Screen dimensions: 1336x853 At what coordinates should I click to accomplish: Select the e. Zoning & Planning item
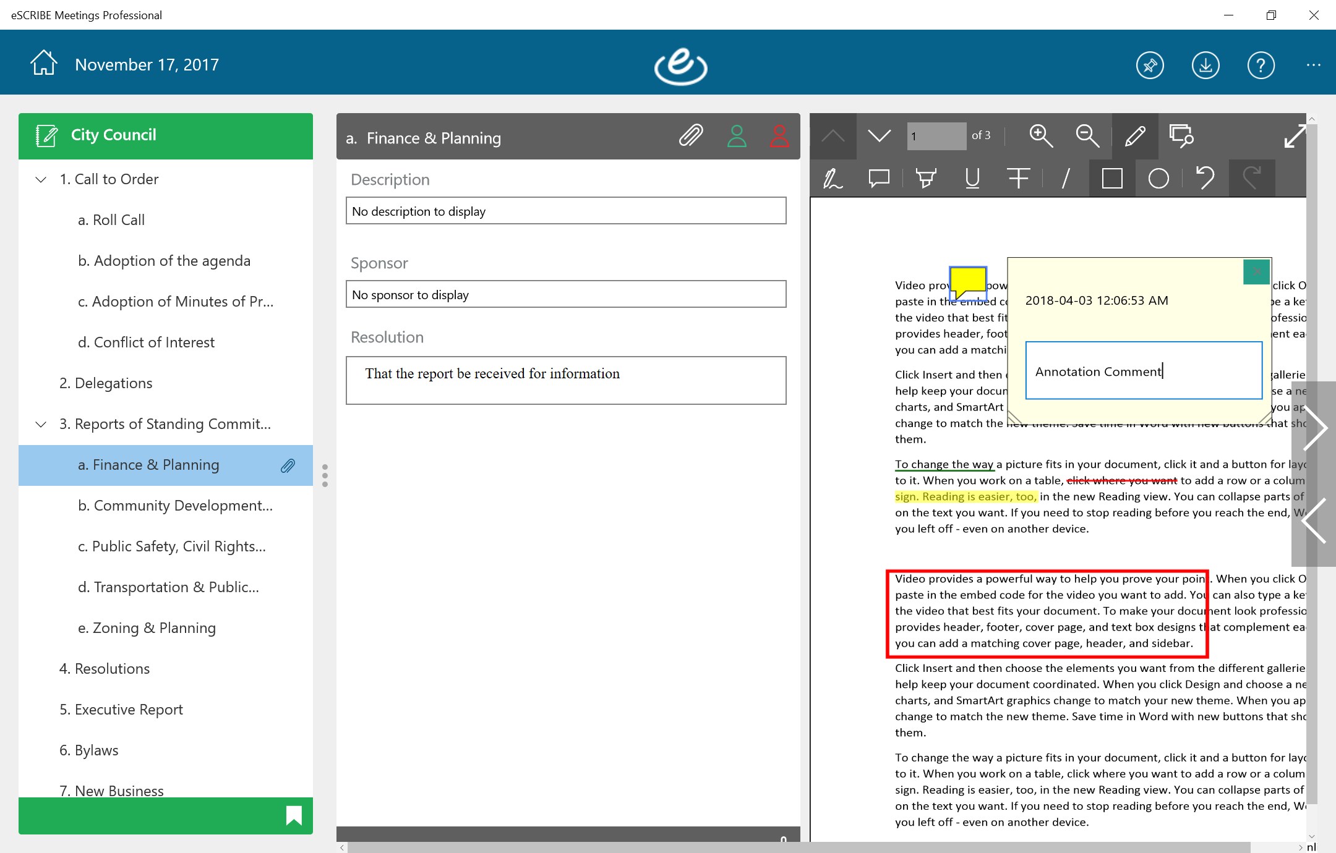coord(147,628)
